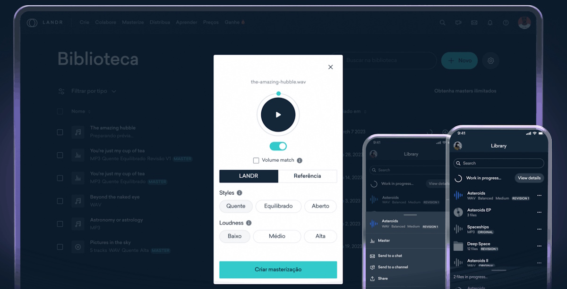567x289 pixels.
Task: Click the search icon in the top bar
Action: point(442,23)
